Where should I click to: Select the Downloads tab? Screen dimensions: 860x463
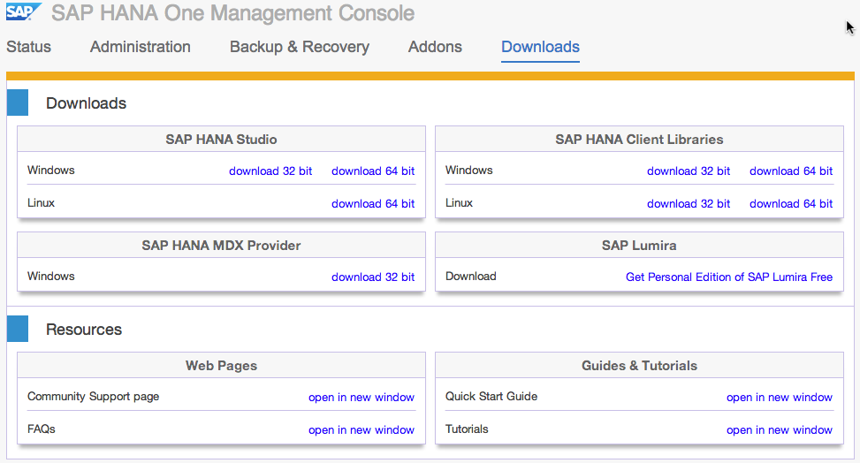point(540,47)
